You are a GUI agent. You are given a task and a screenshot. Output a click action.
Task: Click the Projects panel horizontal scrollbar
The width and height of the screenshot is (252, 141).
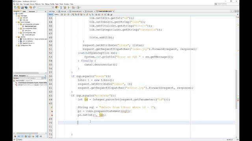point(26,73)
